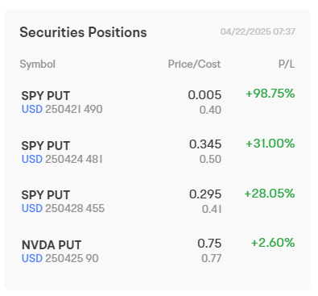Select the 0.345 current price
This screenshot has height=296, width=318.
(205, 144)
